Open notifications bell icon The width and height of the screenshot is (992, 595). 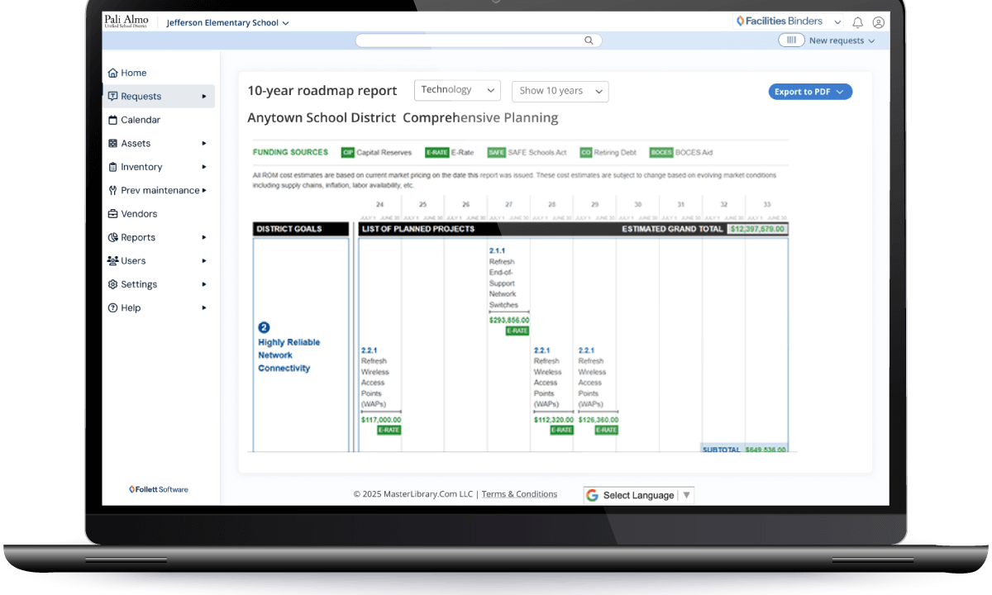pyautogui.click(x=858, y=22)
